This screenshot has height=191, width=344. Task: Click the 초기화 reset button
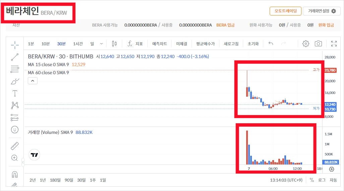click(x=253, y=44)
